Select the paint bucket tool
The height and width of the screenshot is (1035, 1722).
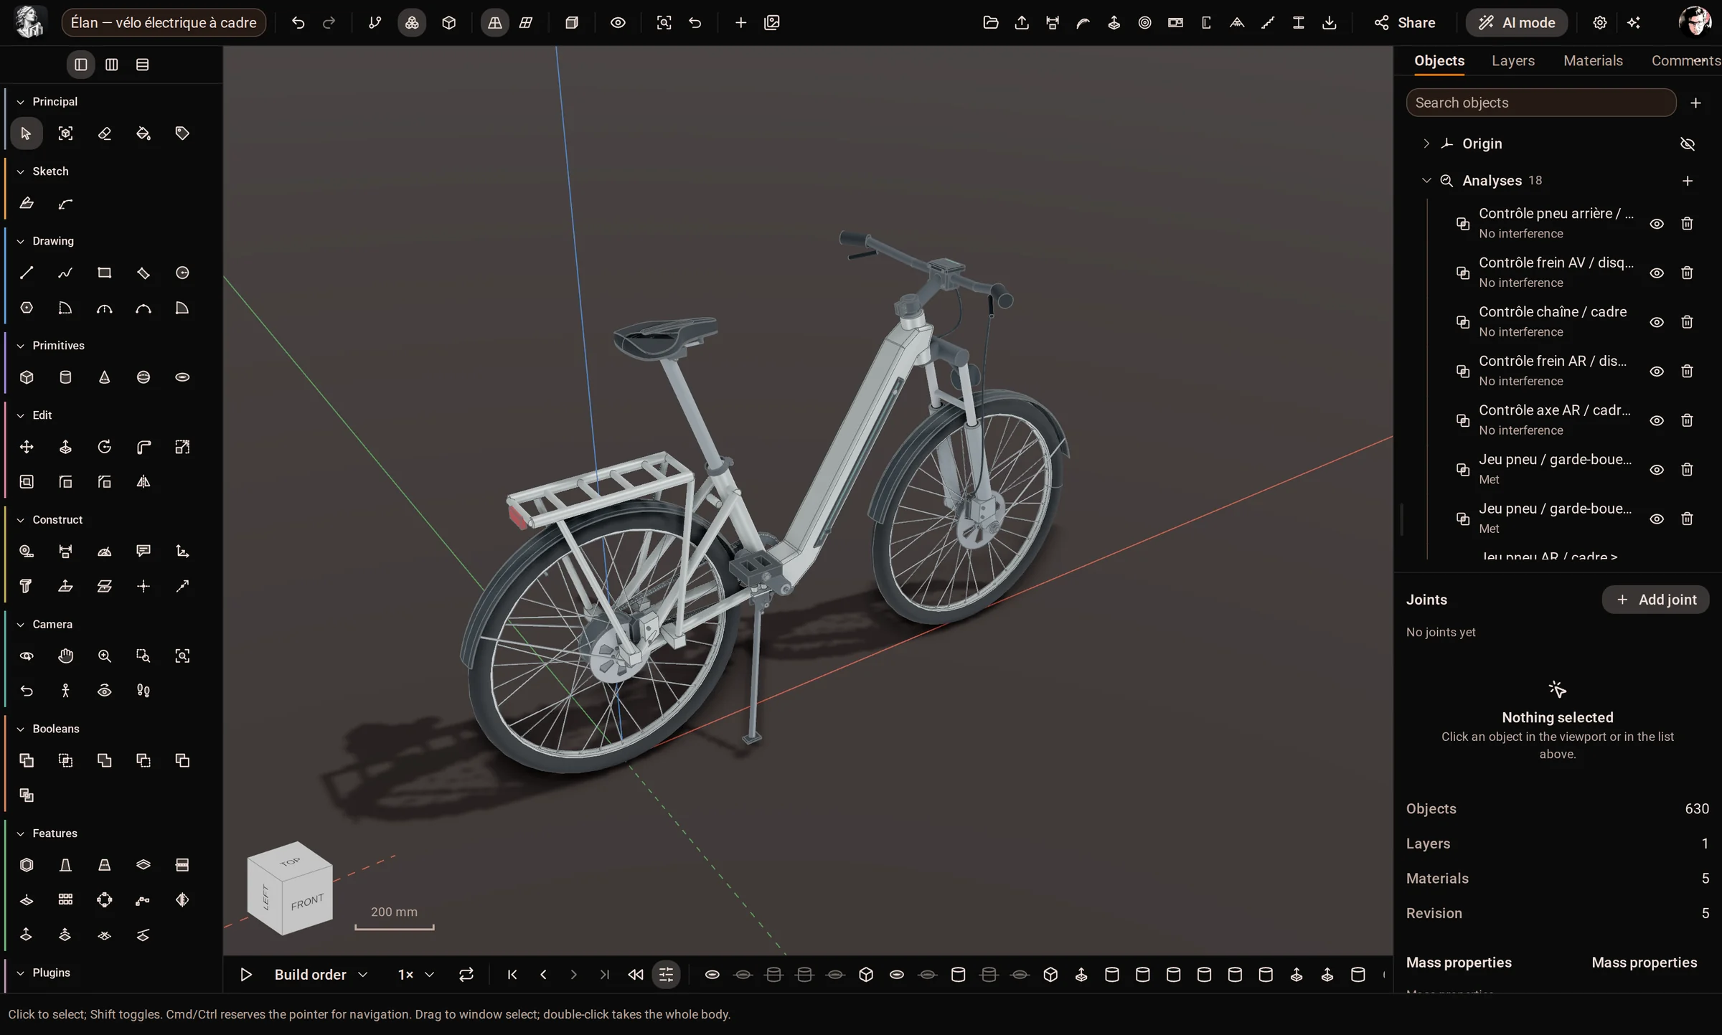click(143, 133)
